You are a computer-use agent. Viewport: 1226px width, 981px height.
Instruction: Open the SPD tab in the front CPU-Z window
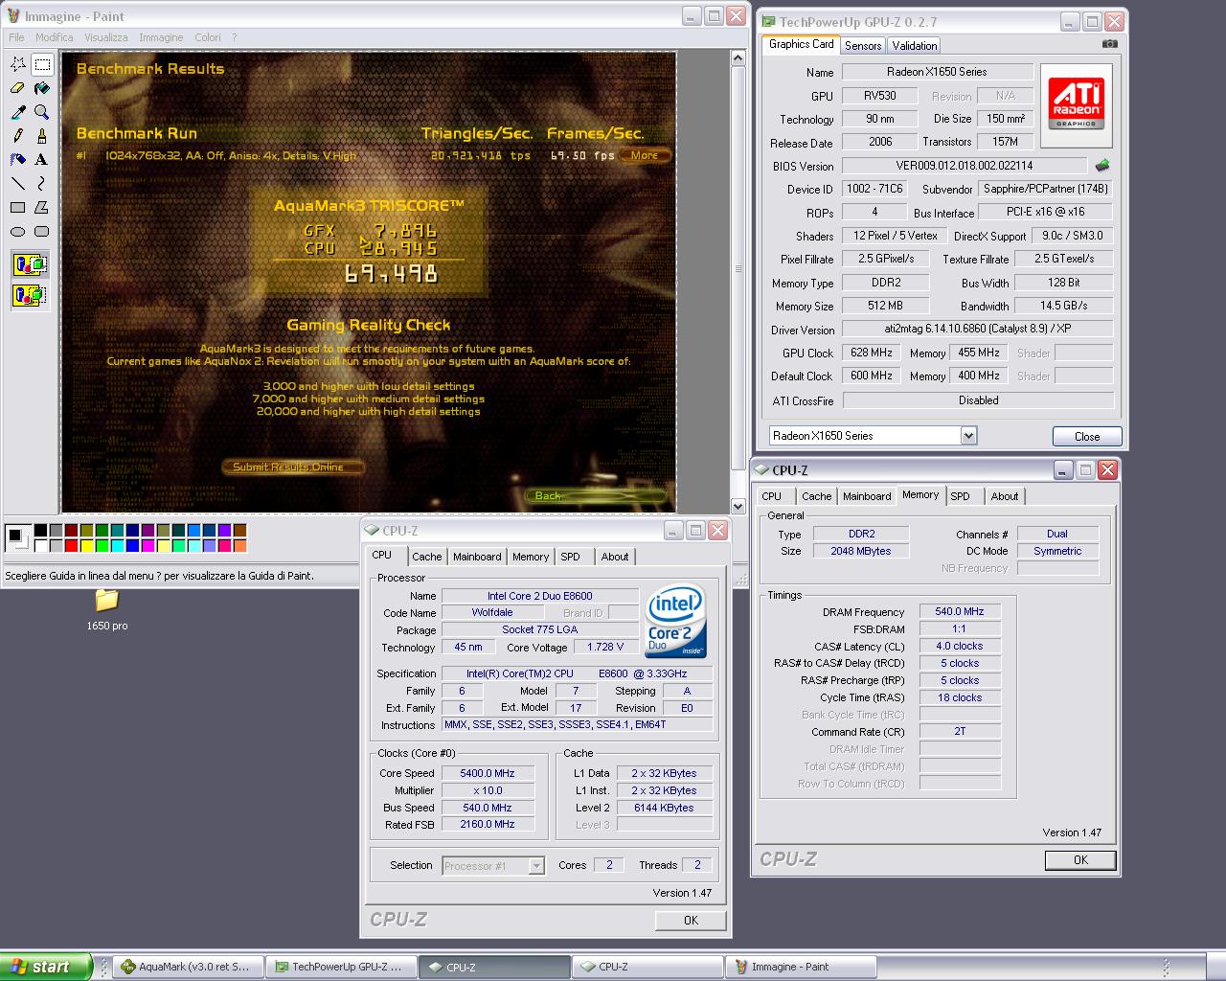click(x=570, y=557)
